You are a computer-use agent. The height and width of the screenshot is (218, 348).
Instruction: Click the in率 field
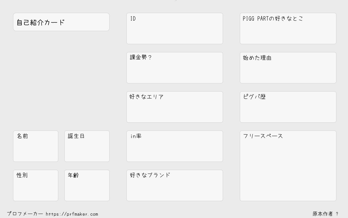point(175,146)
